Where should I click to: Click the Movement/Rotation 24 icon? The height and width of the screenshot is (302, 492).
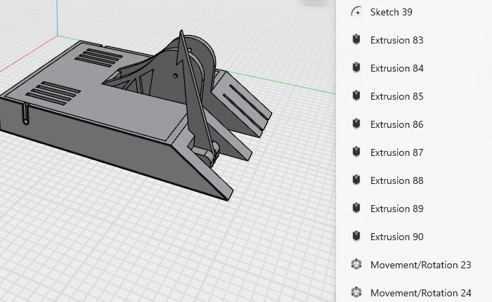(x=356, y=293)
